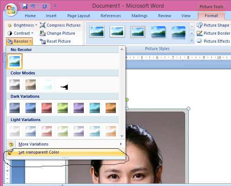Apply the dark gray-blue dark variation
The image size is (231, 186).
[15, 108]
